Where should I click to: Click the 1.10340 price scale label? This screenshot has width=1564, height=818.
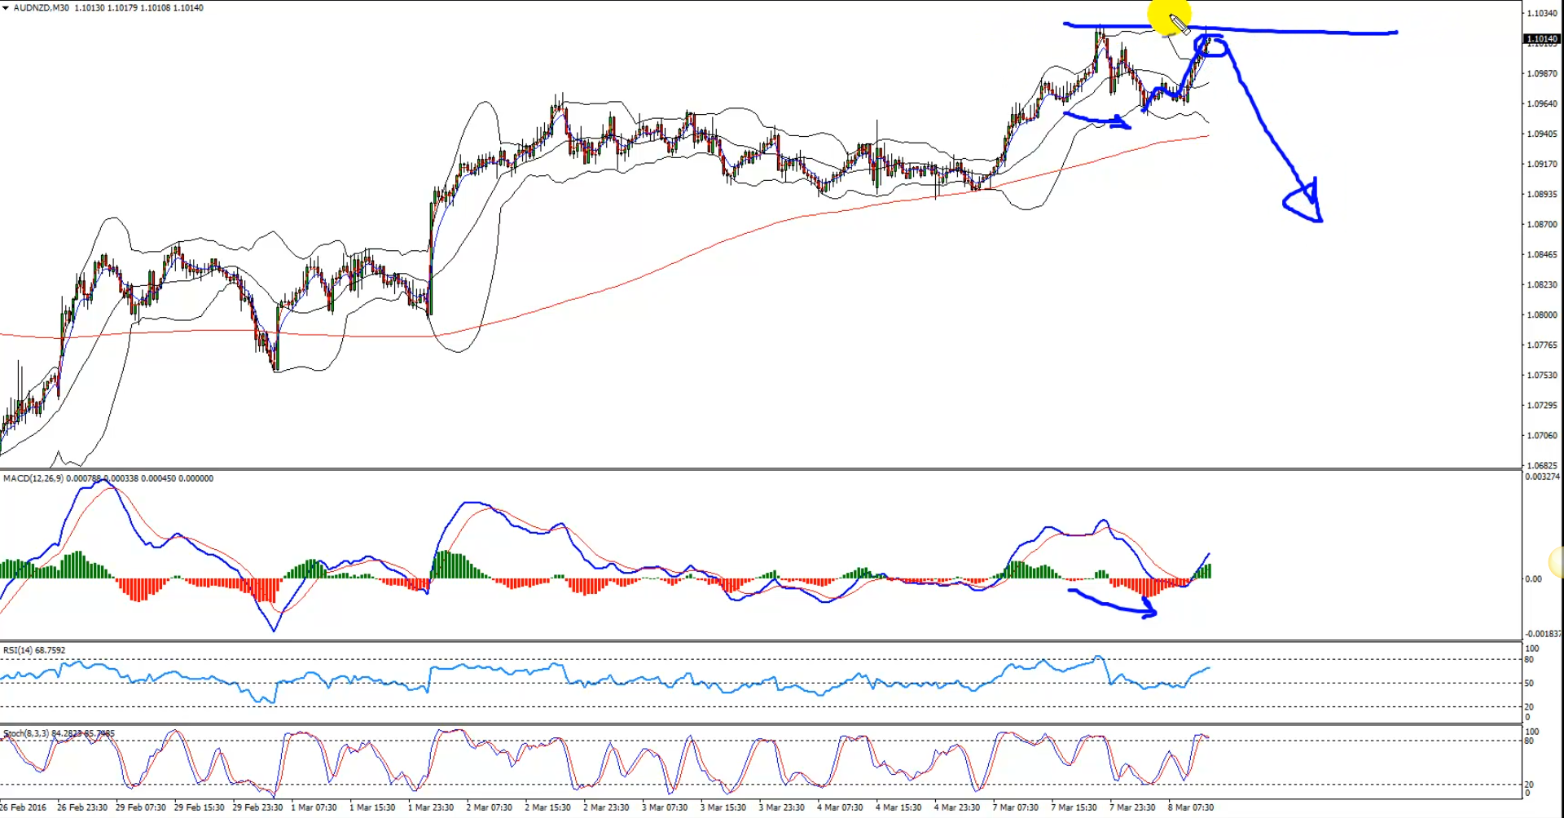[1541, 13]
